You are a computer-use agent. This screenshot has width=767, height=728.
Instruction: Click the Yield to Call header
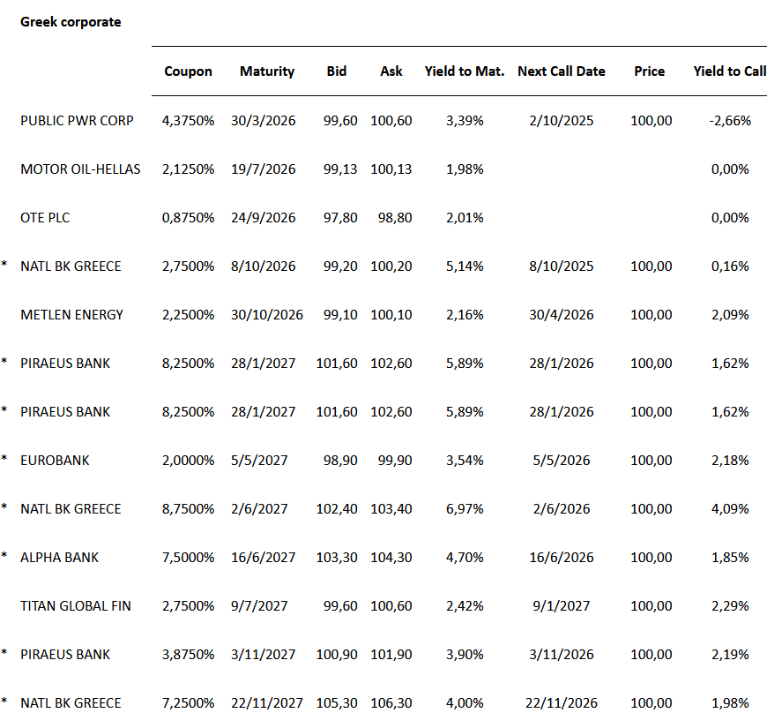pos(729,71)
